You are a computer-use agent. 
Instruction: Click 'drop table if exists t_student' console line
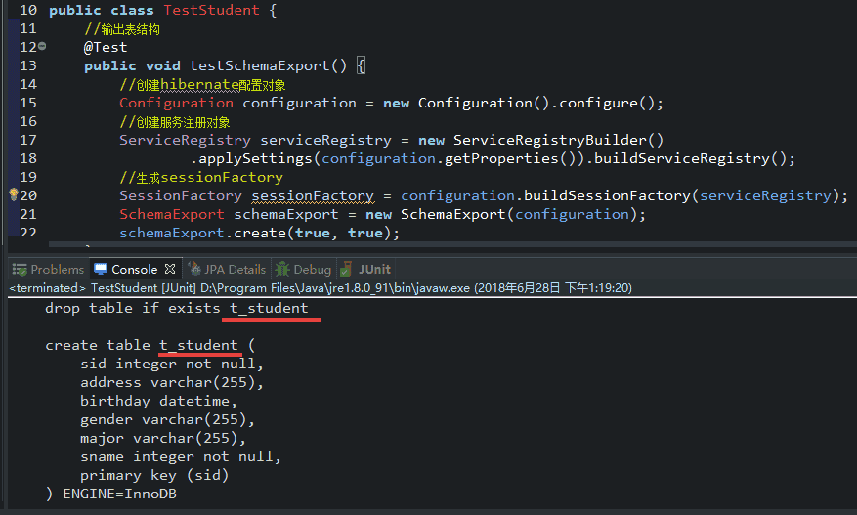(177, 309)
